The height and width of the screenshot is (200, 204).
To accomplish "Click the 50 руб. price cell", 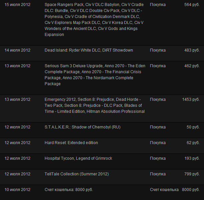I will [193, 127].
